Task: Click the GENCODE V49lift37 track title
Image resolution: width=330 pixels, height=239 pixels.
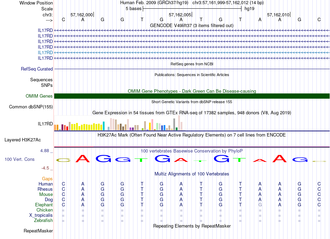Action: pyautogui.click(x=191, y=25)
